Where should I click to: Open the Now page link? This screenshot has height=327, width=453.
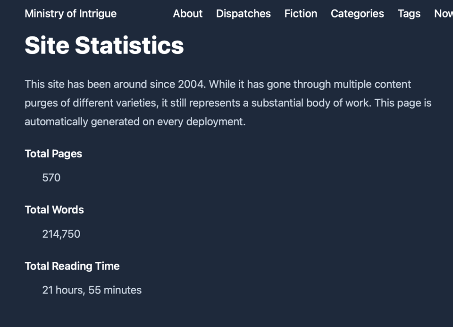[443, 14]
